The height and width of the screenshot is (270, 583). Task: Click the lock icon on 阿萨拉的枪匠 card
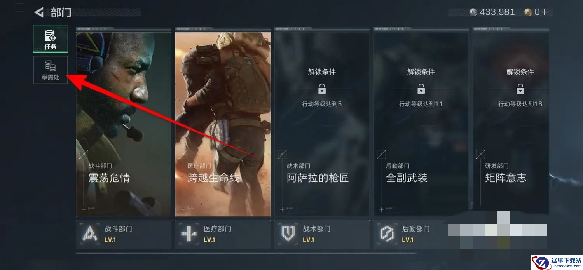[322, 89]
